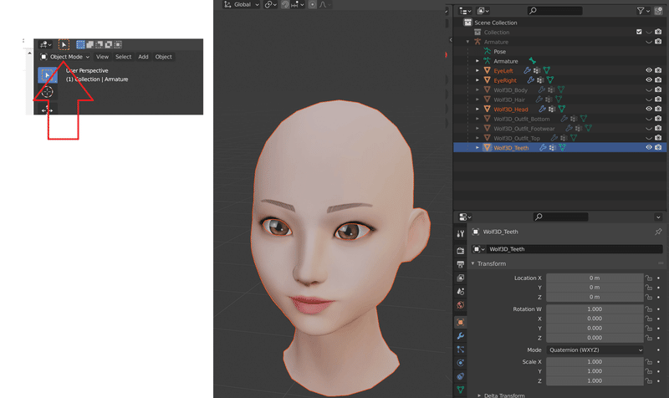Click the bone icon next to Armature
The width and height of the screenshot is (669, 398).
[x=532, y=61]
